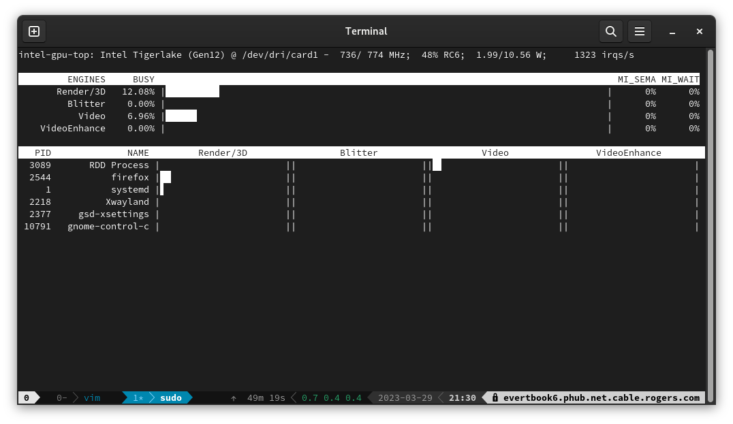
Task: Click the /dev/dri/card1 device path
Action: [x=280, y=54]
